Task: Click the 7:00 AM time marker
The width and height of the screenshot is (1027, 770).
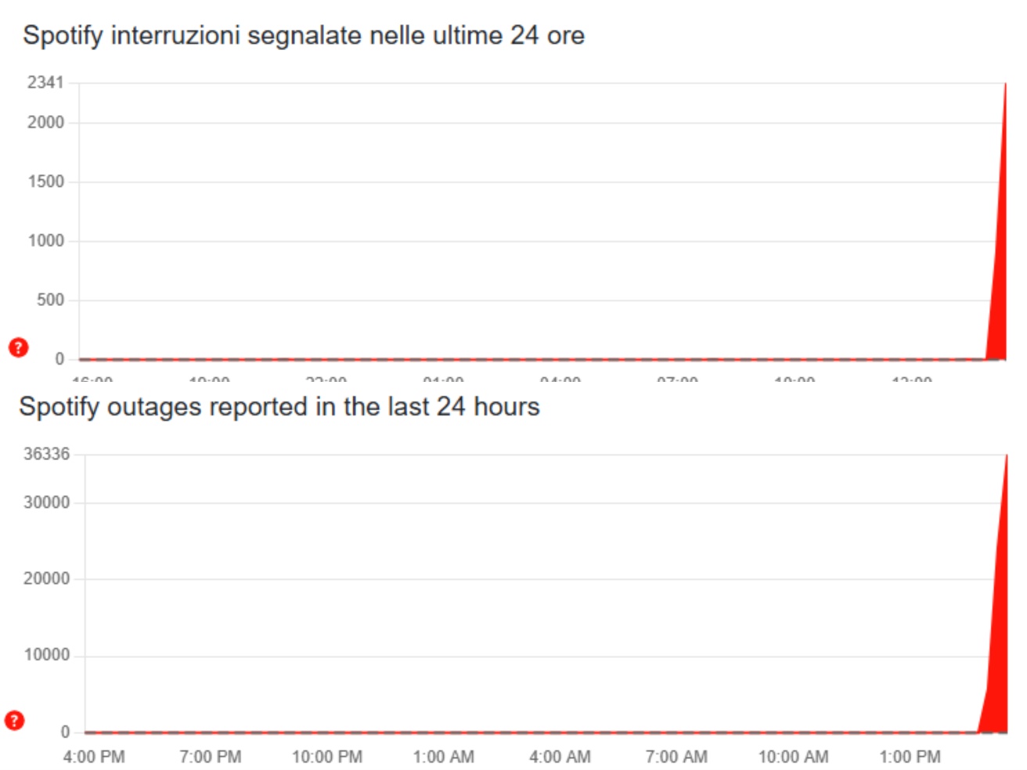Action: 676,757
